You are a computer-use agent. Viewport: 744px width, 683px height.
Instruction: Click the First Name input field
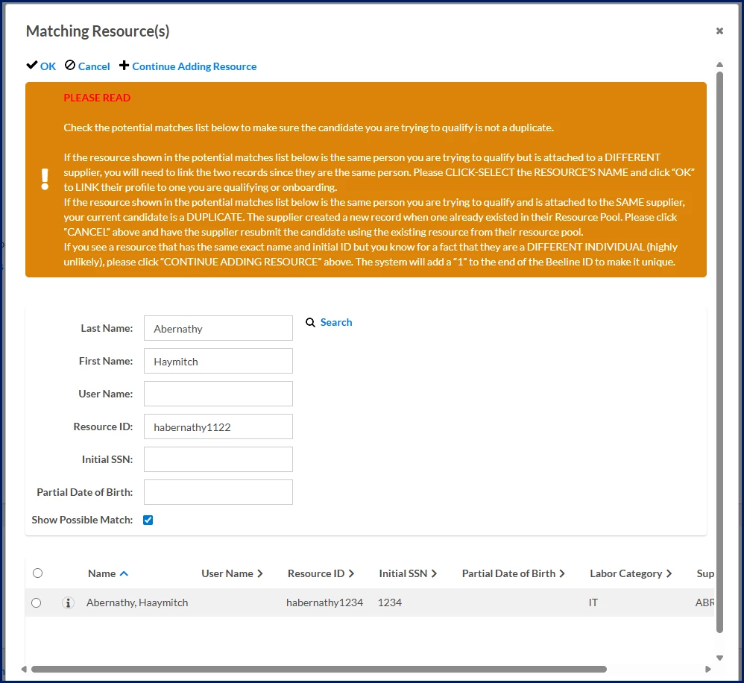click(218, 361)
